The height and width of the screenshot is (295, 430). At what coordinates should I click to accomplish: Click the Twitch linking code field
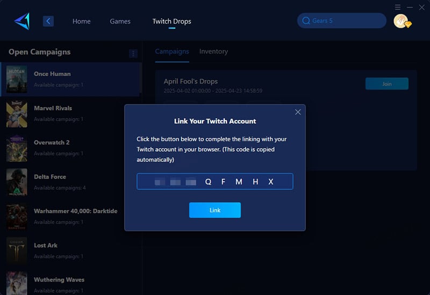tap(214, 181)
